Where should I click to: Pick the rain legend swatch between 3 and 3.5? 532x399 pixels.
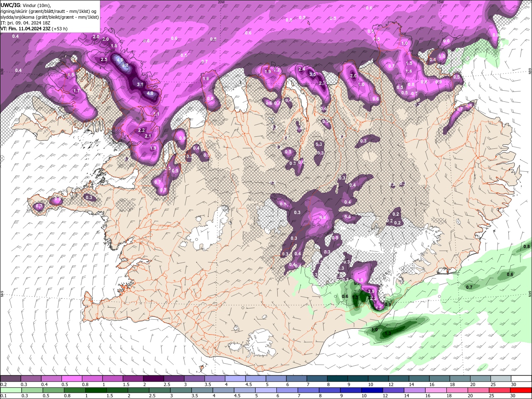(181, 390)
